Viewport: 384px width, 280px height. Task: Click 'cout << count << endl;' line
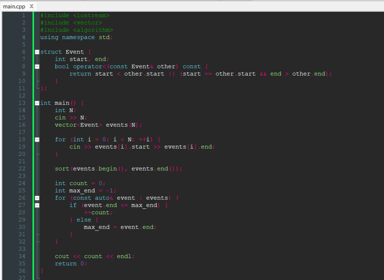pyautogui.click(x=95, y=256)
